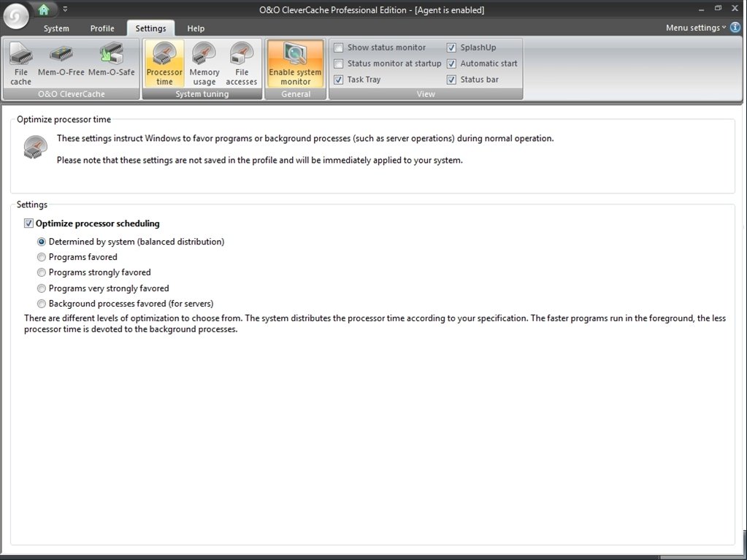Select Programs favored radio option
The height and width of the screenshot is (560, 747).
pos(42,257)
